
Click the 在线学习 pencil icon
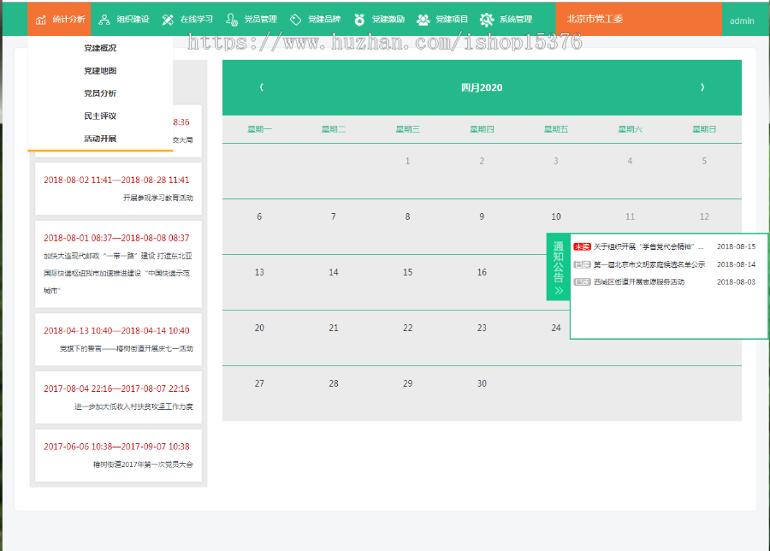168,20
